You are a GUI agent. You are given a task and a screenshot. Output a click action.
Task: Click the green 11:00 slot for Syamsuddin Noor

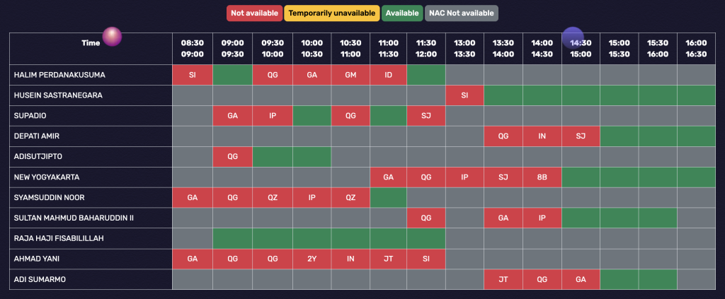click(x=388, y=198)
